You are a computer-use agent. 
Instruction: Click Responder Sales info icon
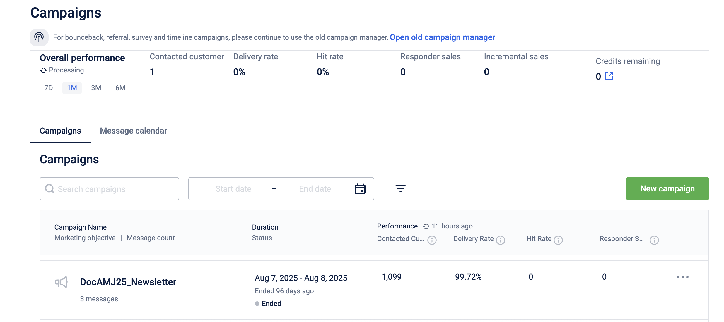(x=654, y=240)
